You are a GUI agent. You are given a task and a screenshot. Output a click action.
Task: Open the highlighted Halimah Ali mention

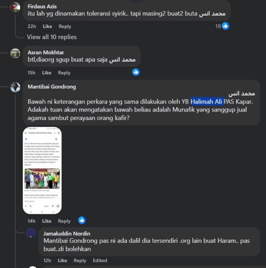pyautogui.click(x=207, y=102)
